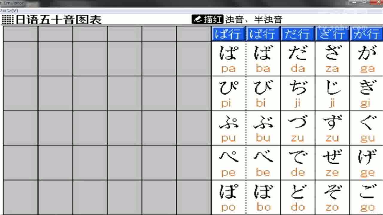Select the ど (do) kana cell
383x215 pixels.
[x=298, y=197]
